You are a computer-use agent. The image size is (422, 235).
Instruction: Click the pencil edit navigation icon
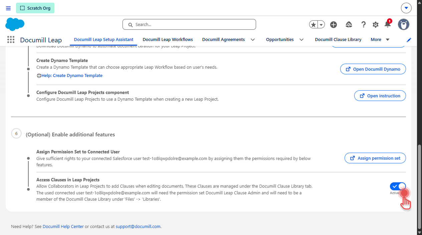(x=409, y=40)
